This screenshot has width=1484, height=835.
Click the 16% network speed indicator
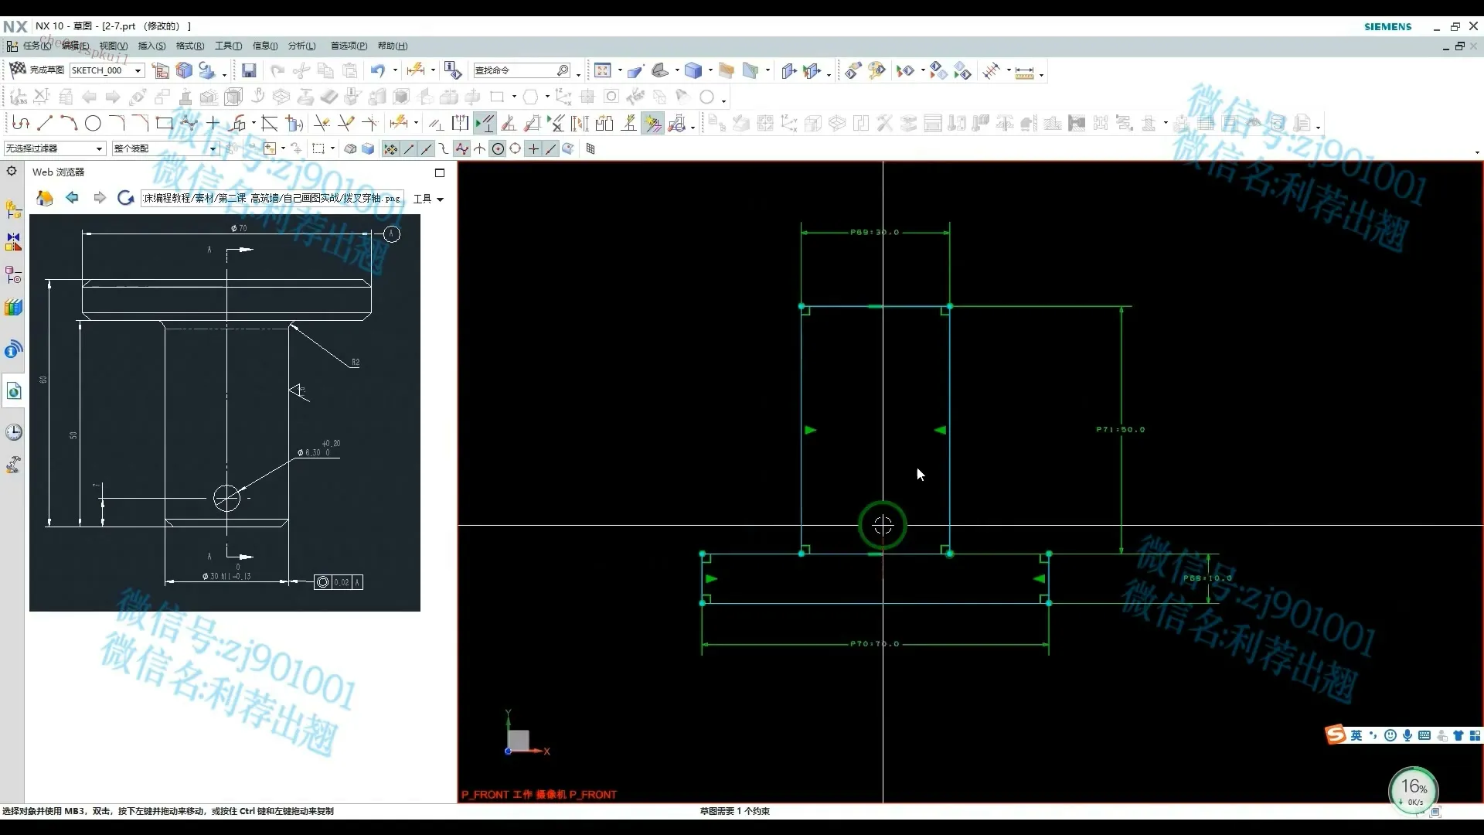coord(1414,789)
